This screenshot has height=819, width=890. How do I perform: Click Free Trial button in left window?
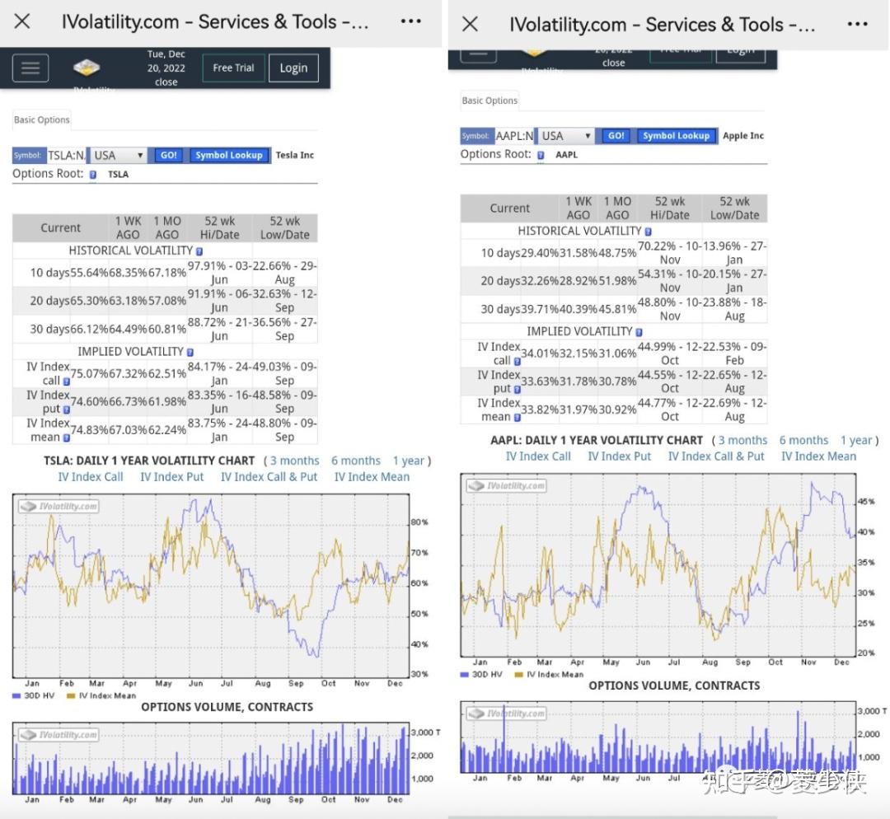233,68
